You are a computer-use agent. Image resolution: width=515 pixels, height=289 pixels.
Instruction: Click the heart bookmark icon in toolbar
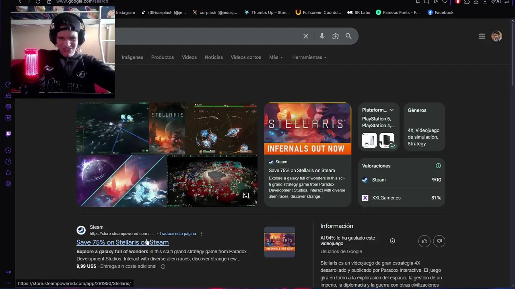pos(445,2)
